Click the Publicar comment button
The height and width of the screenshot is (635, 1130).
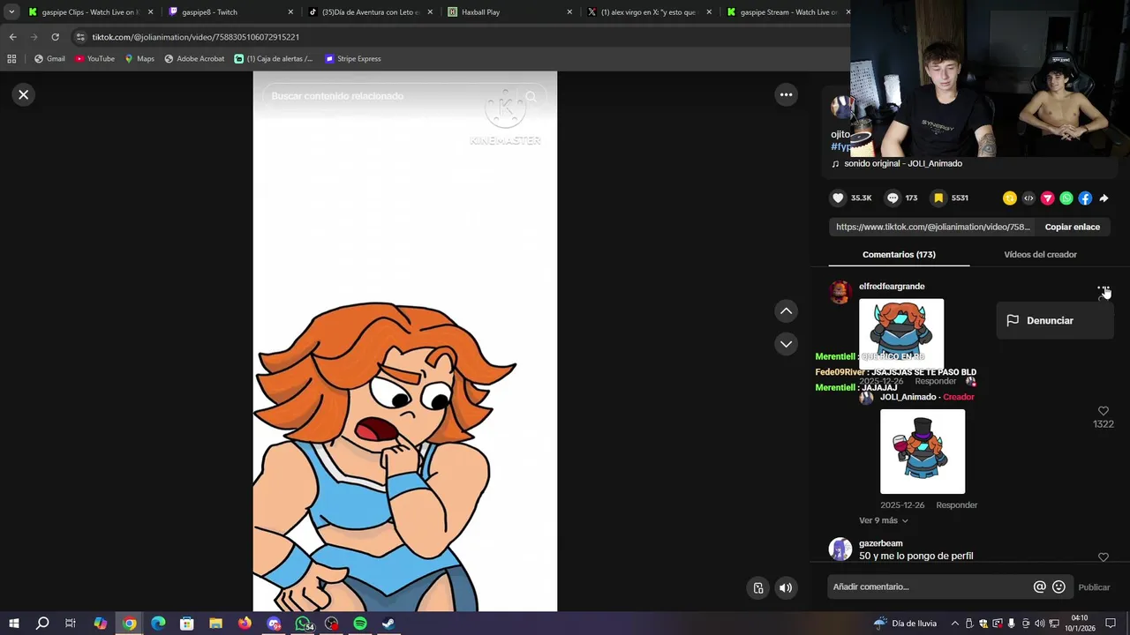1094,587
